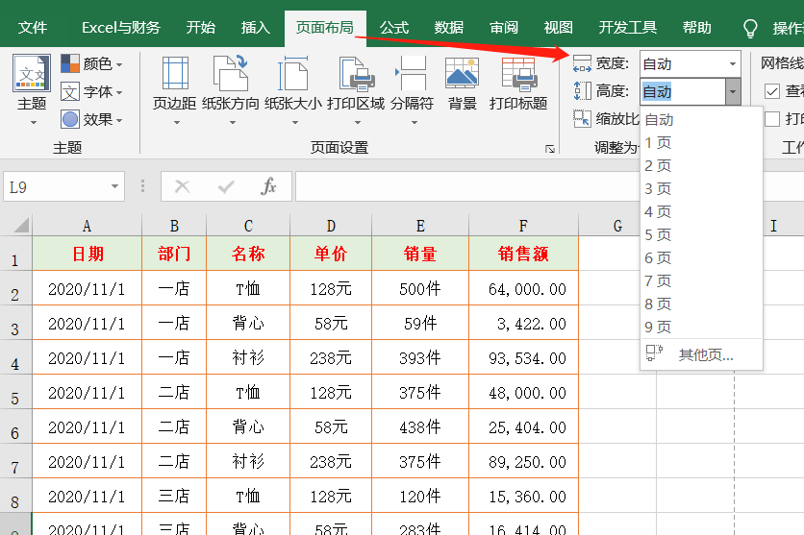The width and height of the screenshot is (804, 535).
Task: Click the 背景 background icon
Action: pos(462,73)
